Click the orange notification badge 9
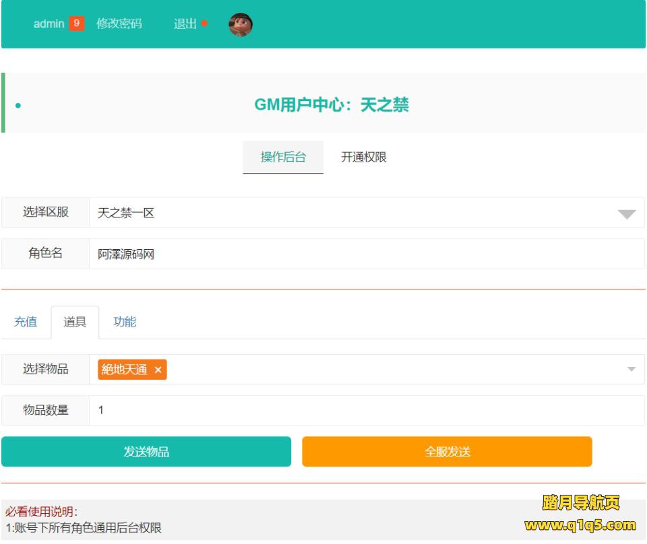 click(77, 24)
